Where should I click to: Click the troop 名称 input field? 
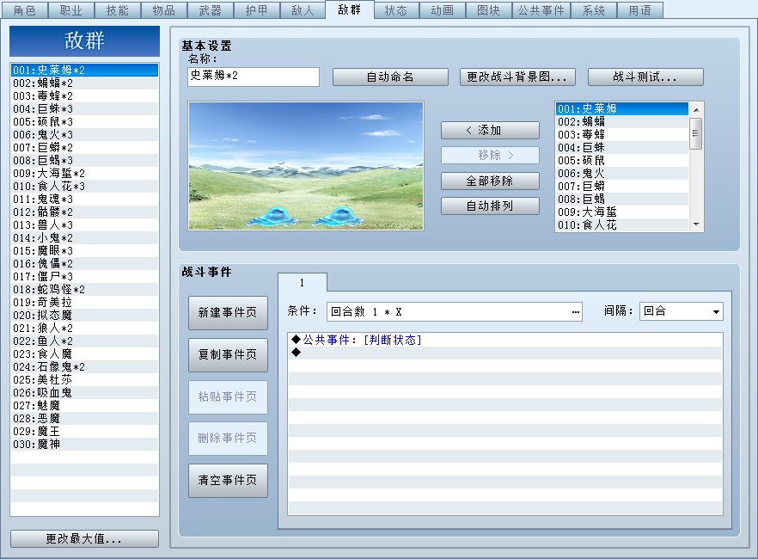[254, 77]
